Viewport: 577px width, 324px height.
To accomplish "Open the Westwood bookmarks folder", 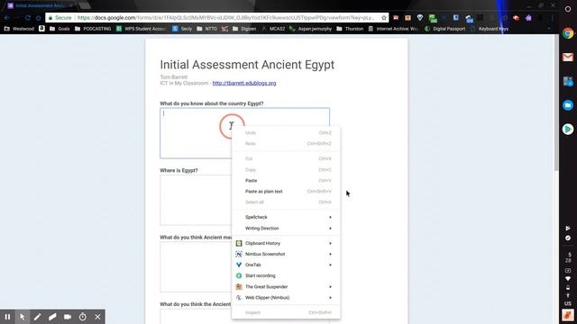I will tap(19, 29).
